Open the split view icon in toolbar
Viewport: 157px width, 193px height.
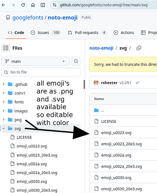pos(43,5)
